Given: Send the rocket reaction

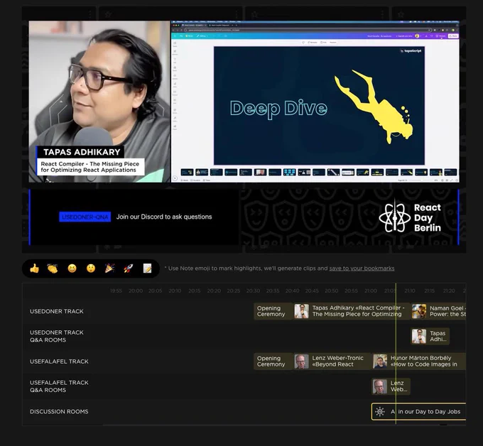Looking at the screenshot, I should click(x=129, y=268).
